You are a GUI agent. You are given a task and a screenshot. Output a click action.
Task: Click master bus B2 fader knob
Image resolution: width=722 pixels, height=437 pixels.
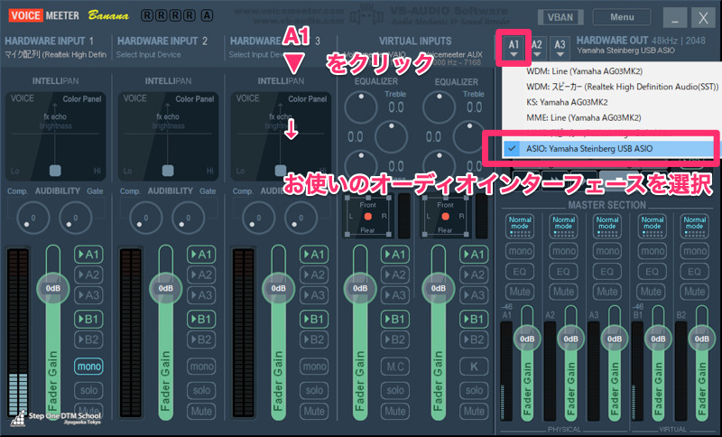tap(702, 339)
